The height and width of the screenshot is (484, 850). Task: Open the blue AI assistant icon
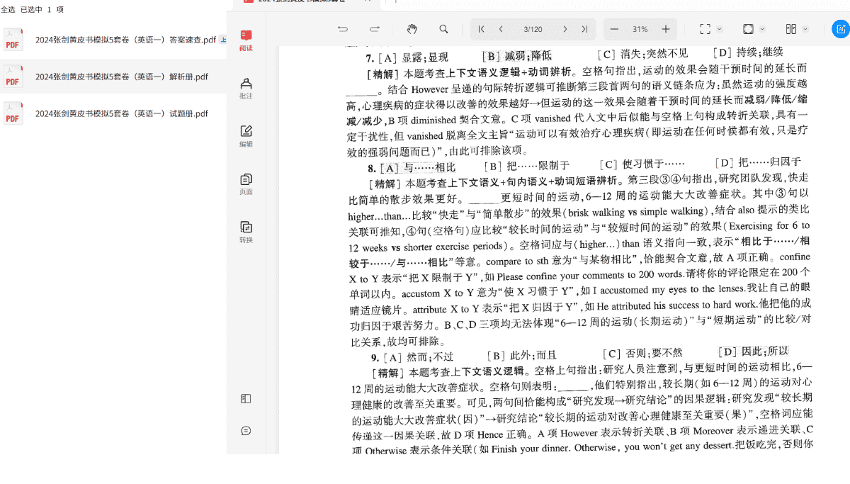840,29
